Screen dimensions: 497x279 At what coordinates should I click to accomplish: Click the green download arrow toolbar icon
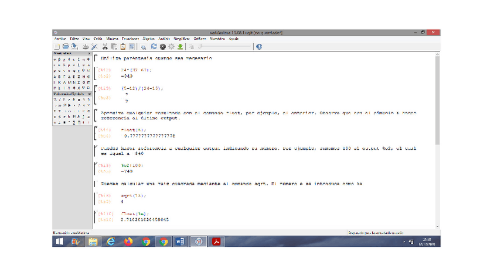pyautogui.click(x=180, y=47)
